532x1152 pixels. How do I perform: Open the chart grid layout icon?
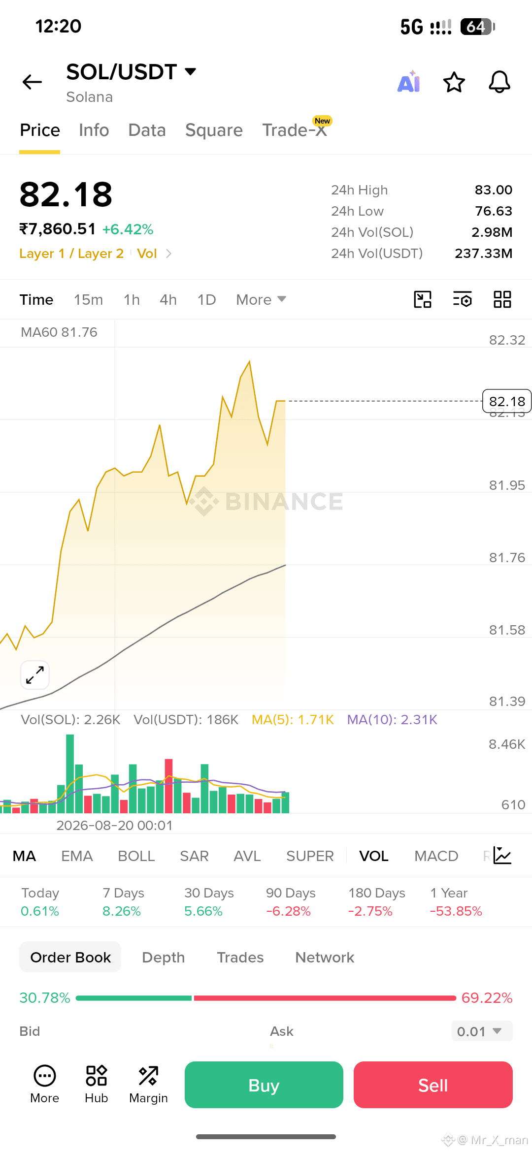pos(502,299)
